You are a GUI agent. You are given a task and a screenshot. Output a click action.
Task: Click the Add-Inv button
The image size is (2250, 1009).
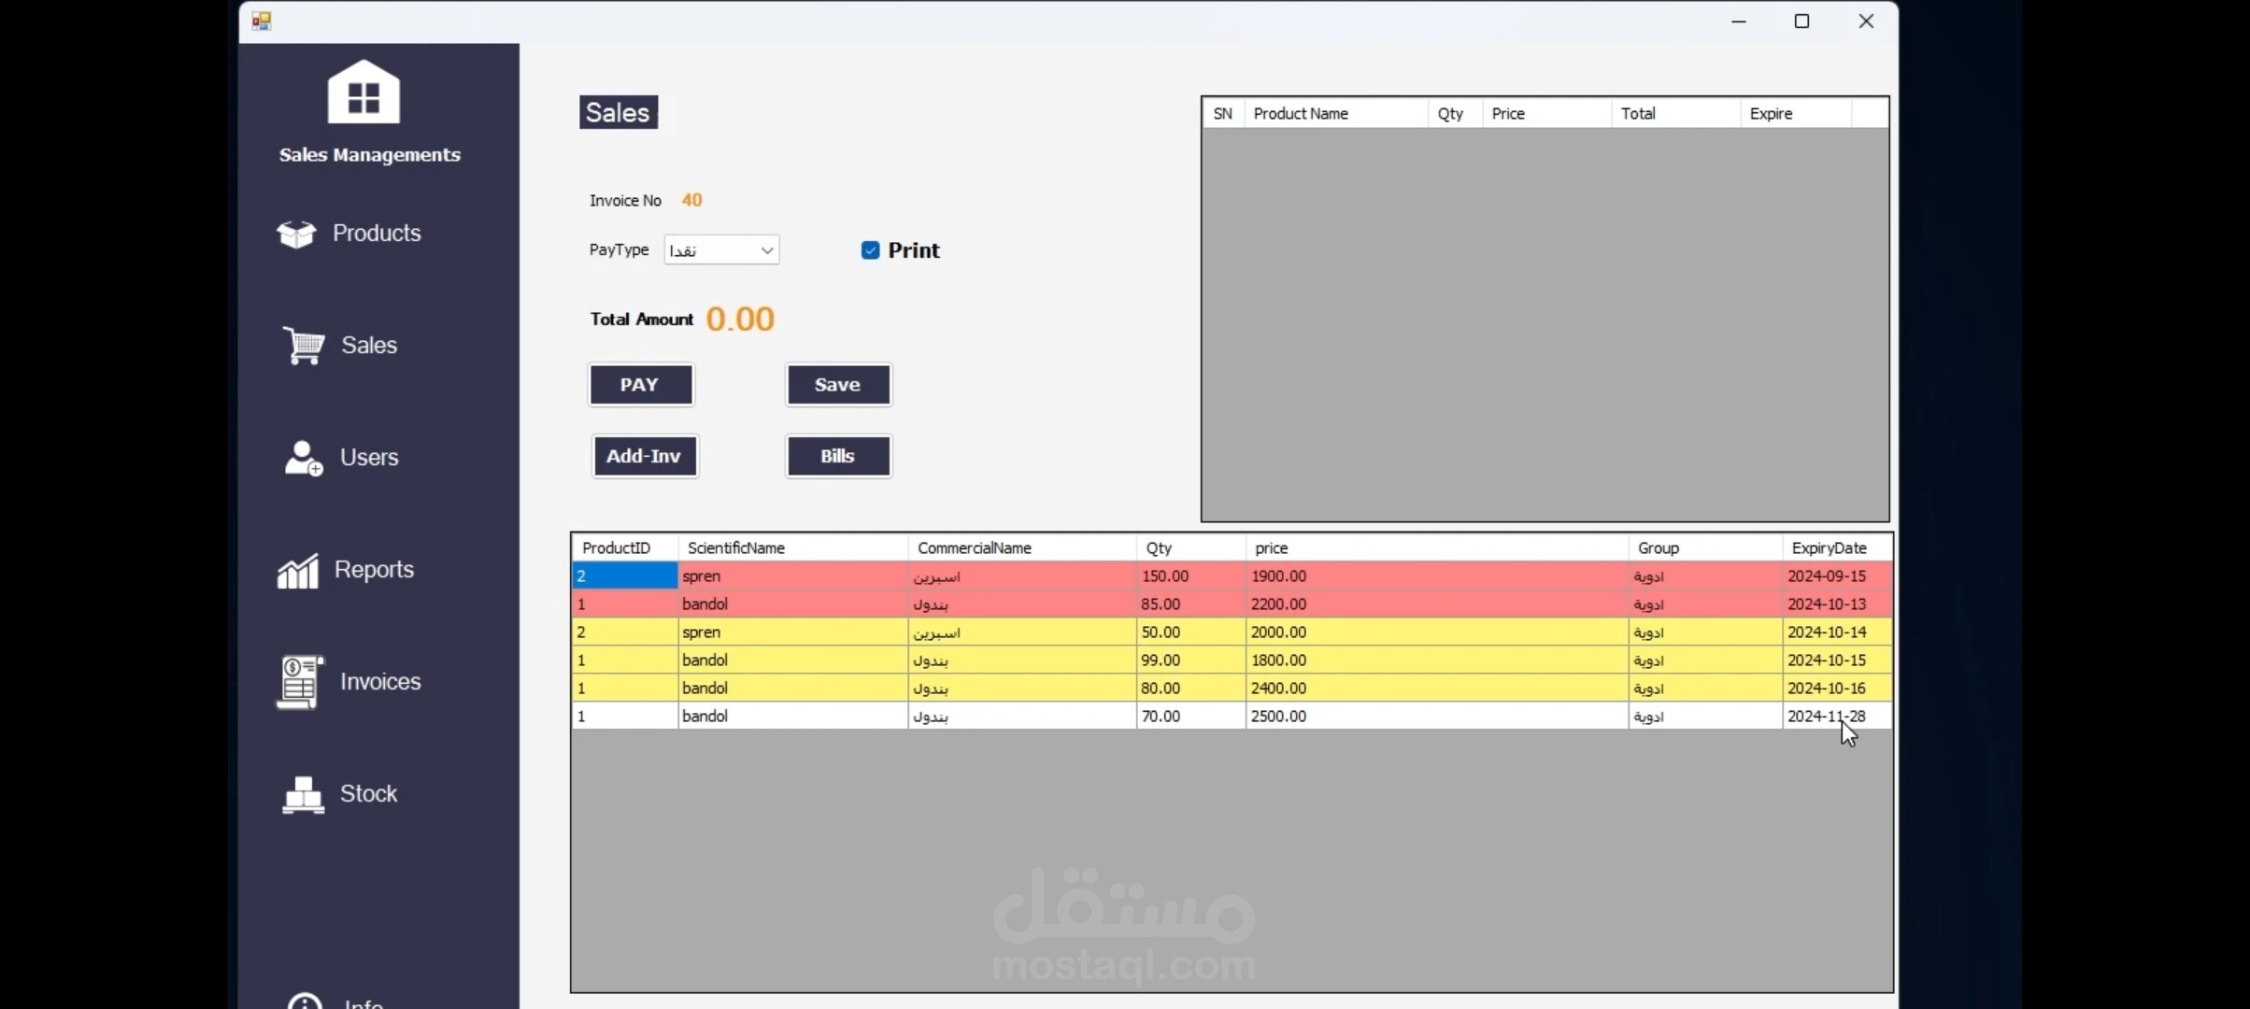click(x=644, y=456)
